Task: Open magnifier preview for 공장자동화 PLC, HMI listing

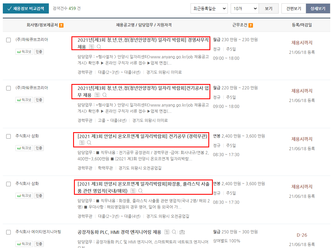Action: pyautogui.click(x=174, y=232)
